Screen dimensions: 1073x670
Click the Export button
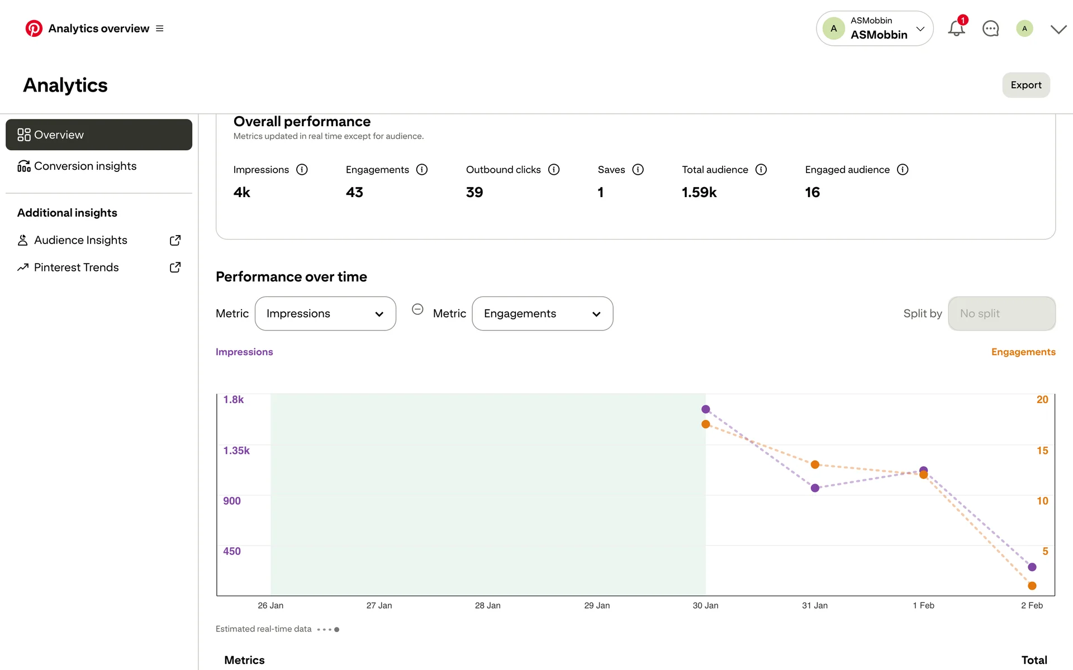1025,85
